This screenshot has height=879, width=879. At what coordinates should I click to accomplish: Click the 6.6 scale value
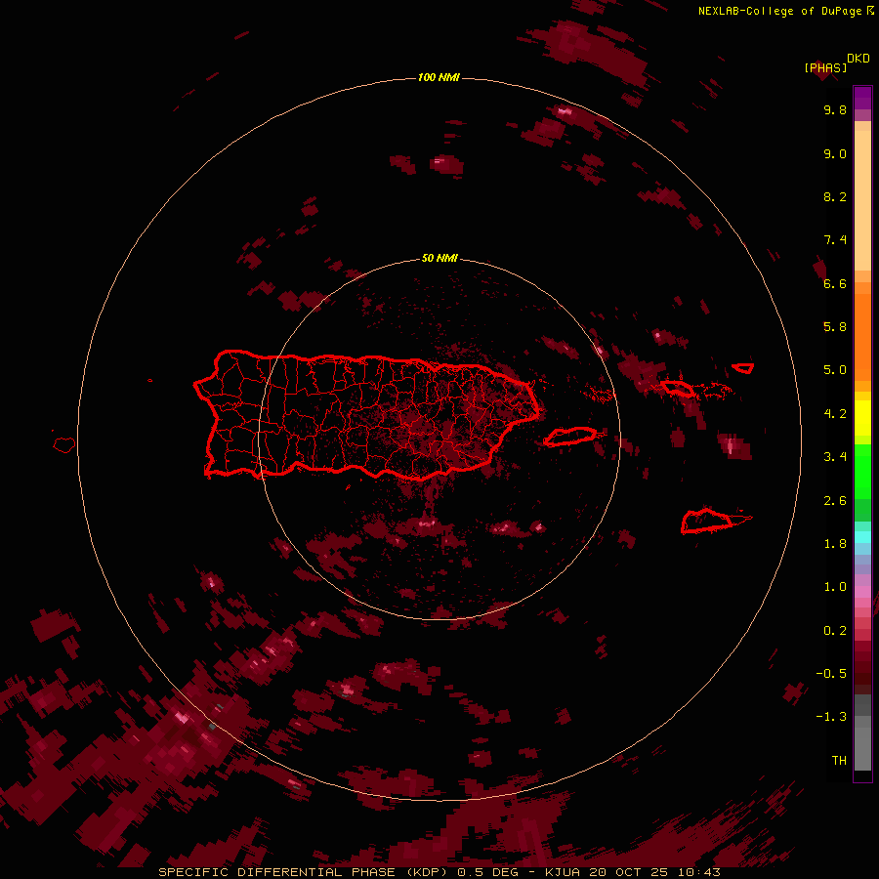pyautogui.click(x=835, y=283)
